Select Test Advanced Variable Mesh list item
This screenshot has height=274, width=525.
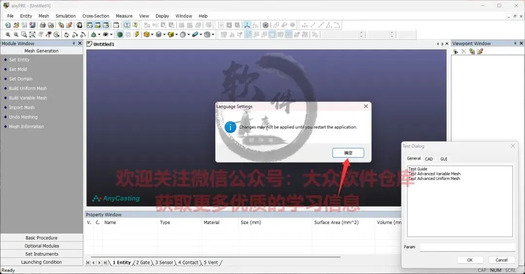click(x=434, y=174)
